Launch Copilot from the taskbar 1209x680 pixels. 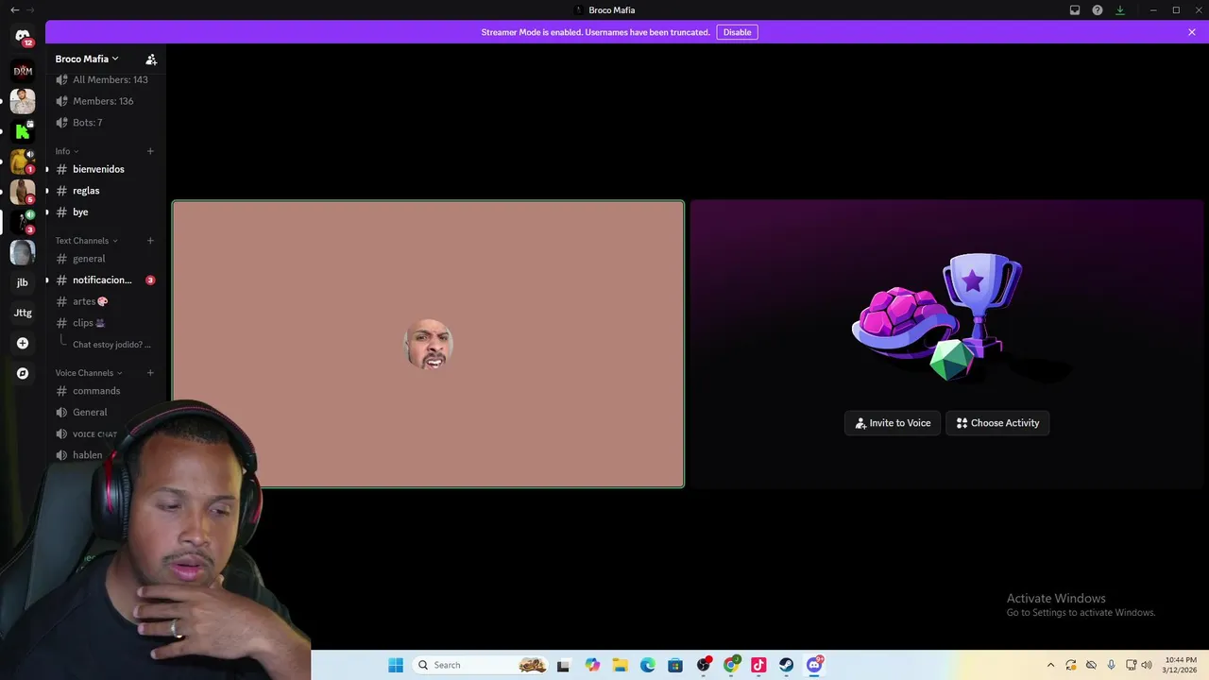click(x=592, y=665)
